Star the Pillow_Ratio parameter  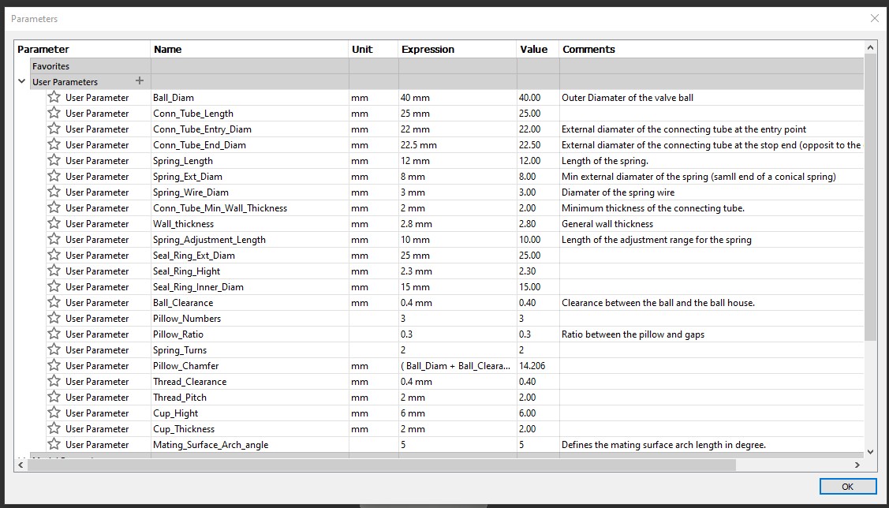[x=54, y=334]
